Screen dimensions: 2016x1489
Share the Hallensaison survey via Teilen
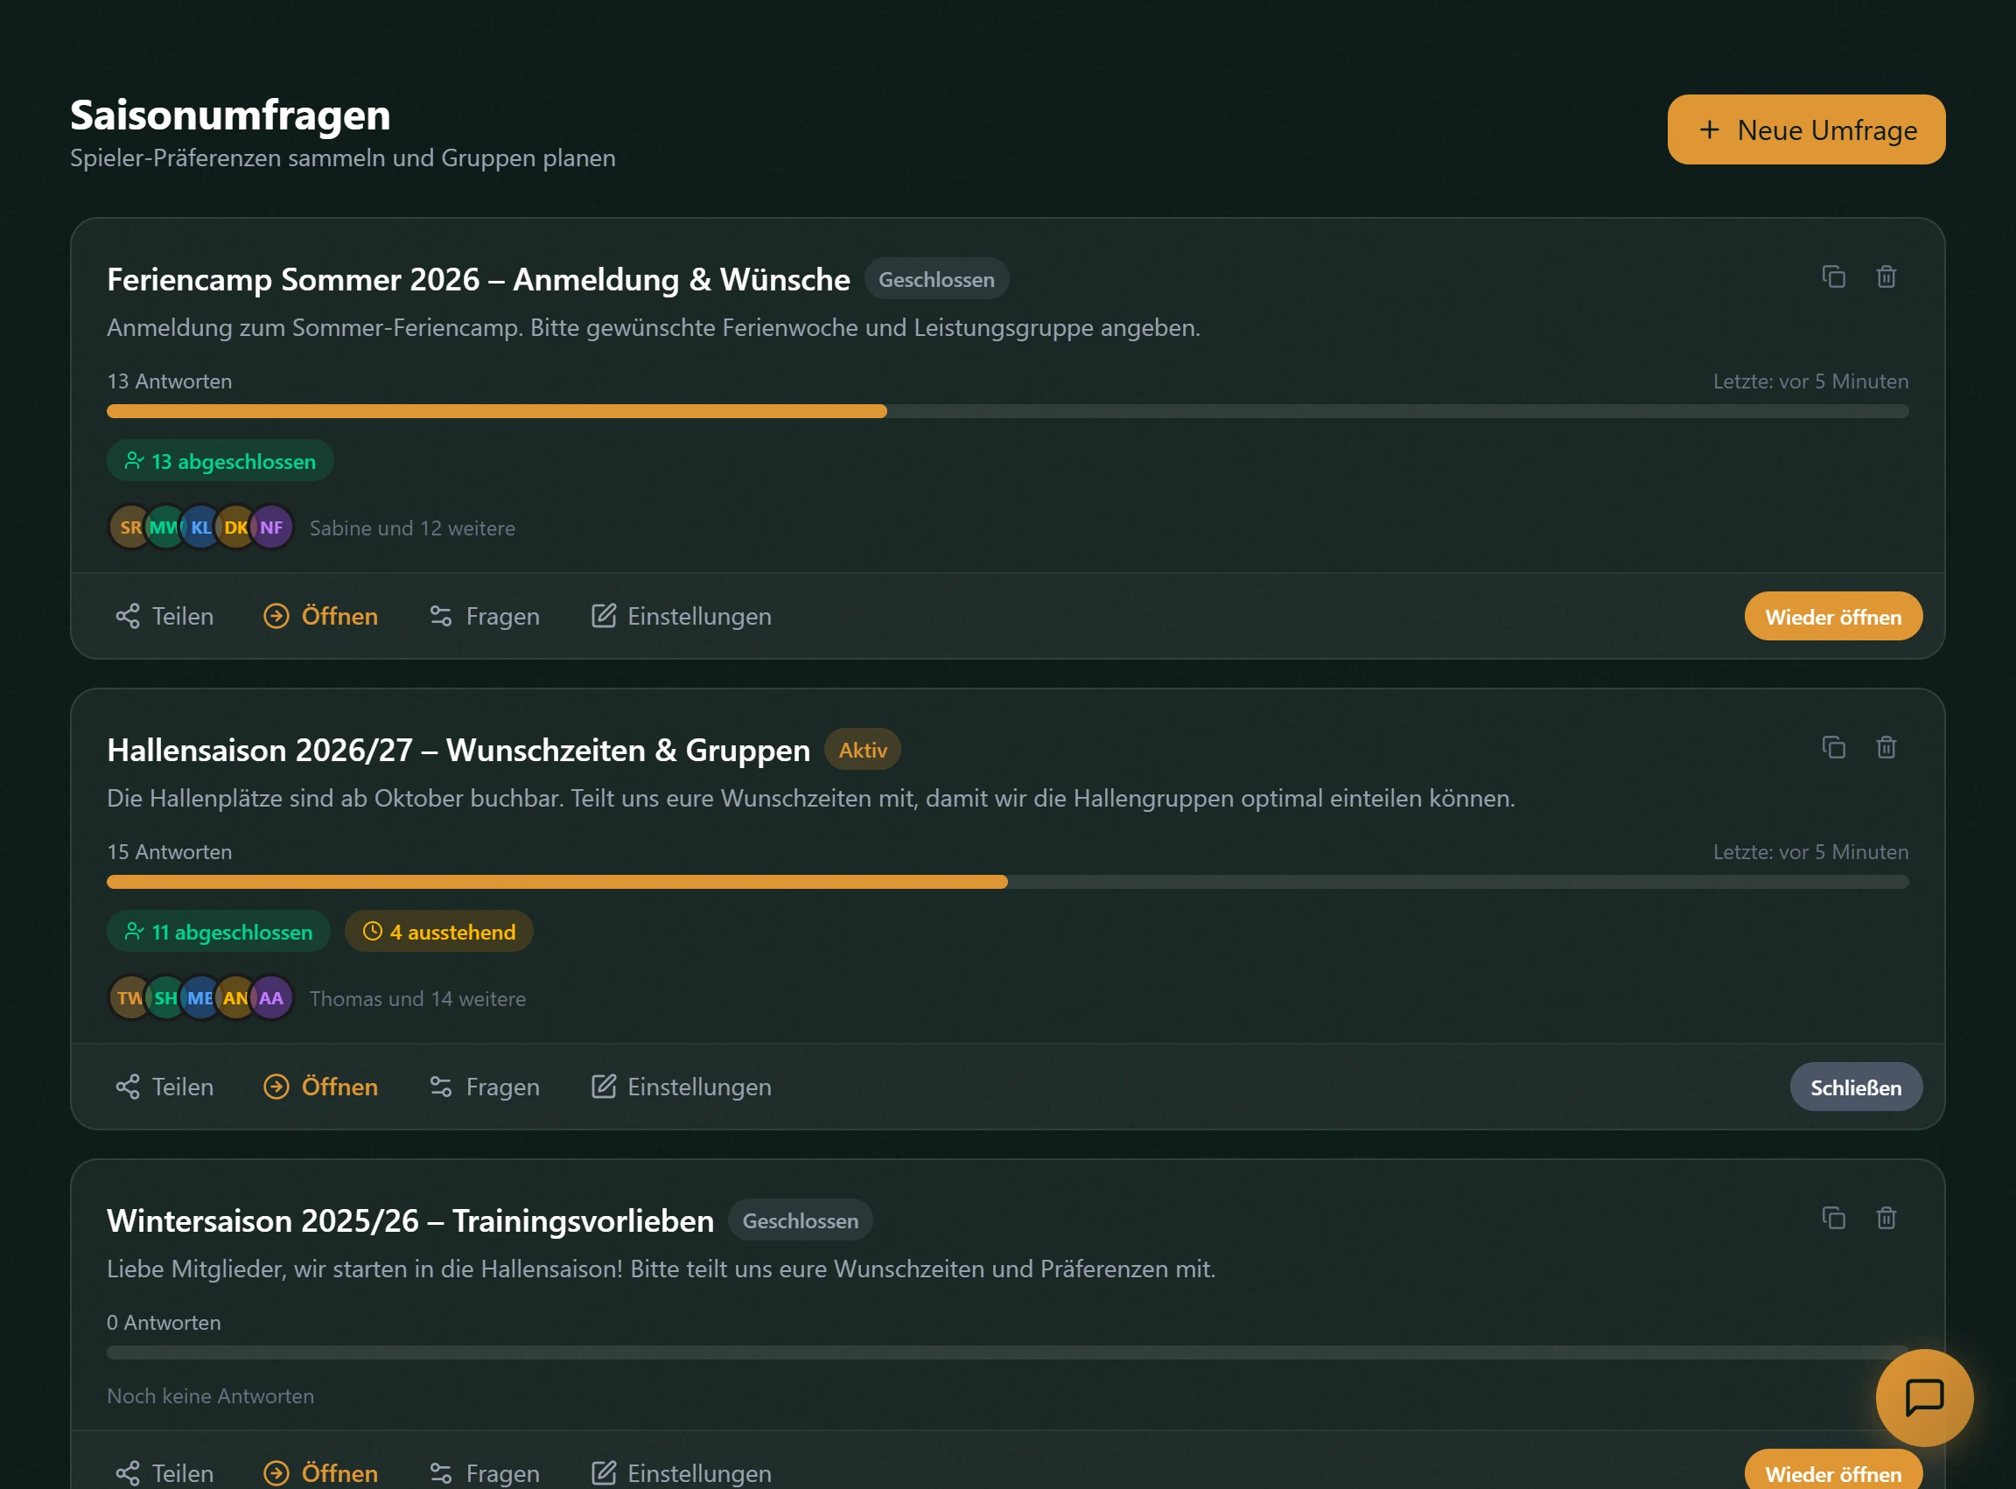pos(165,1087)
